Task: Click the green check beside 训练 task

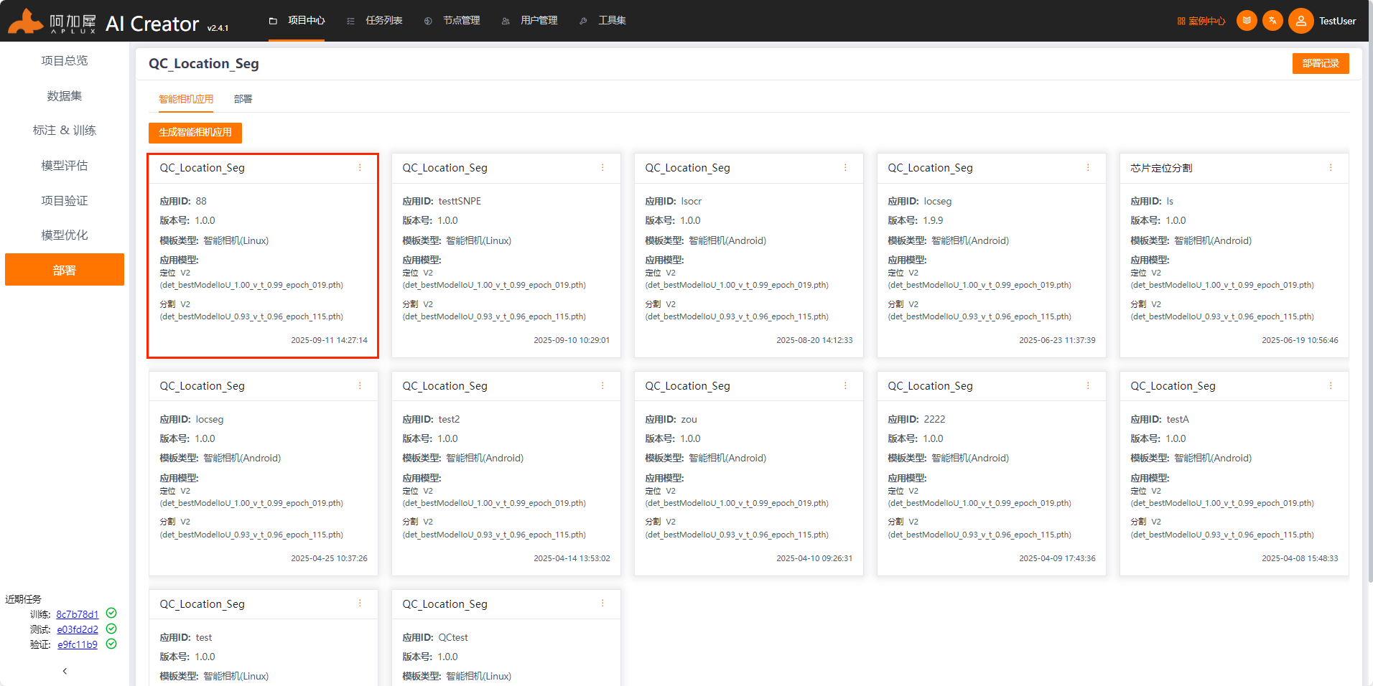Action: click(111, 613)
